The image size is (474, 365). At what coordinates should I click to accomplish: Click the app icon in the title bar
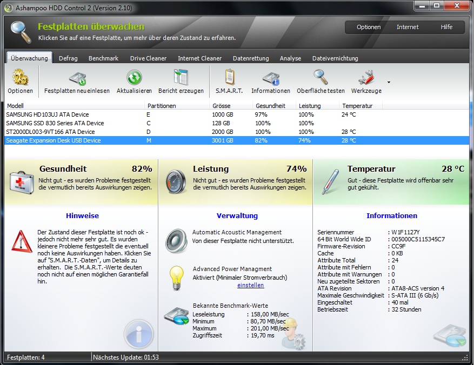[9, 8]
